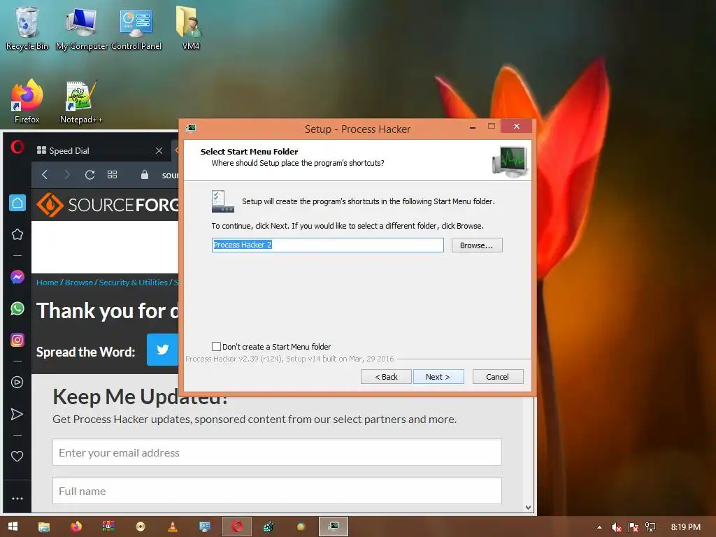The image size is (716, 537).
Task: Open WhatsApp in Opera sidebar
Action: pyautogui.click(x=17, y=308)
